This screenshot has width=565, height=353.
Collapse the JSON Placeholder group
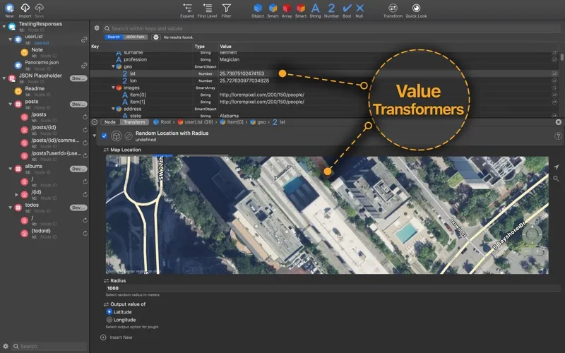coord(4,78)
